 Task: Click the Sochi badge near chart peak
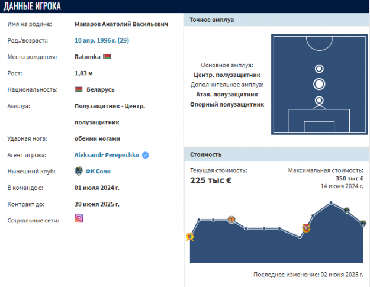click(x=346, y=210)
